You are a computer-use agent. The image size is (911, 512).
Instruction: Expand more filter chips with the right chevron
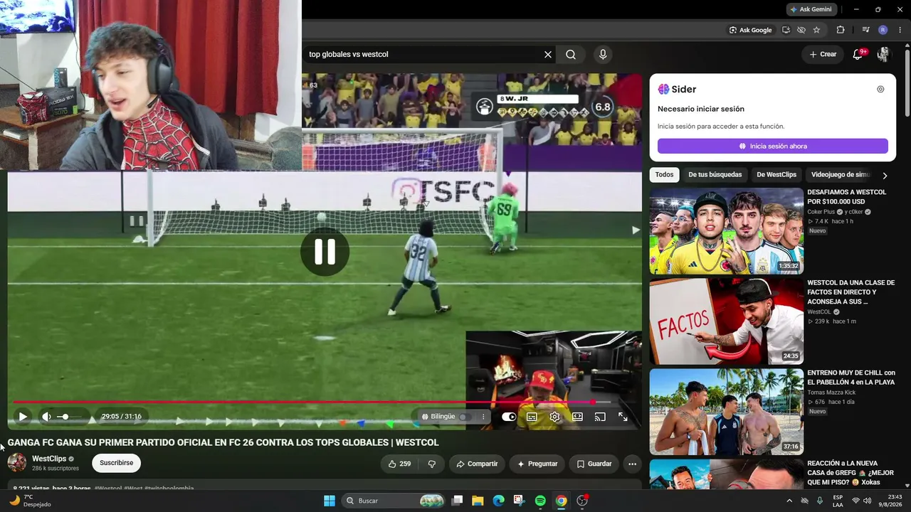coord(885,176)
